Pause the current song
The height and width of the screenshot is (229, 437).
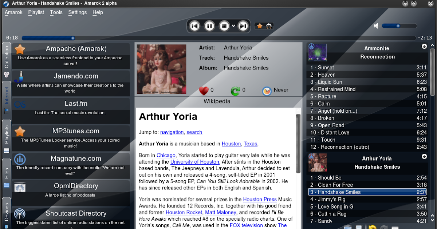209,26
